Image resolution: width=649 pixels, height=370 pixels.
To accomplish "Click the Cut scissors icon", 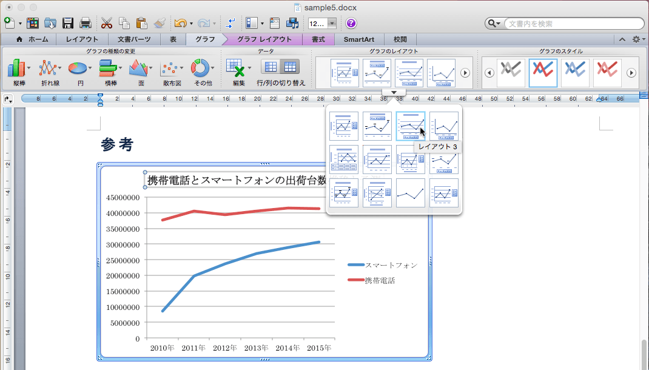I will (107, 23).
